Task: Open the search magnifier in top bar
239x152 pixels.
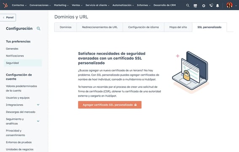Action: 188,5
